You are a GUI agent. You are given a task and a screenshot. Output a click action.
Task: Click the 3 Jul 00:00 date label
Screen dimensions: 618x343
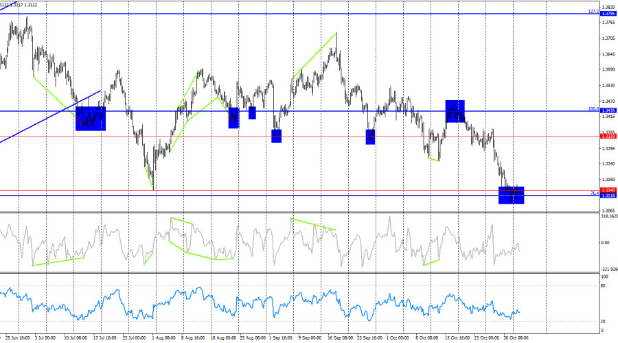coord(45,338)
